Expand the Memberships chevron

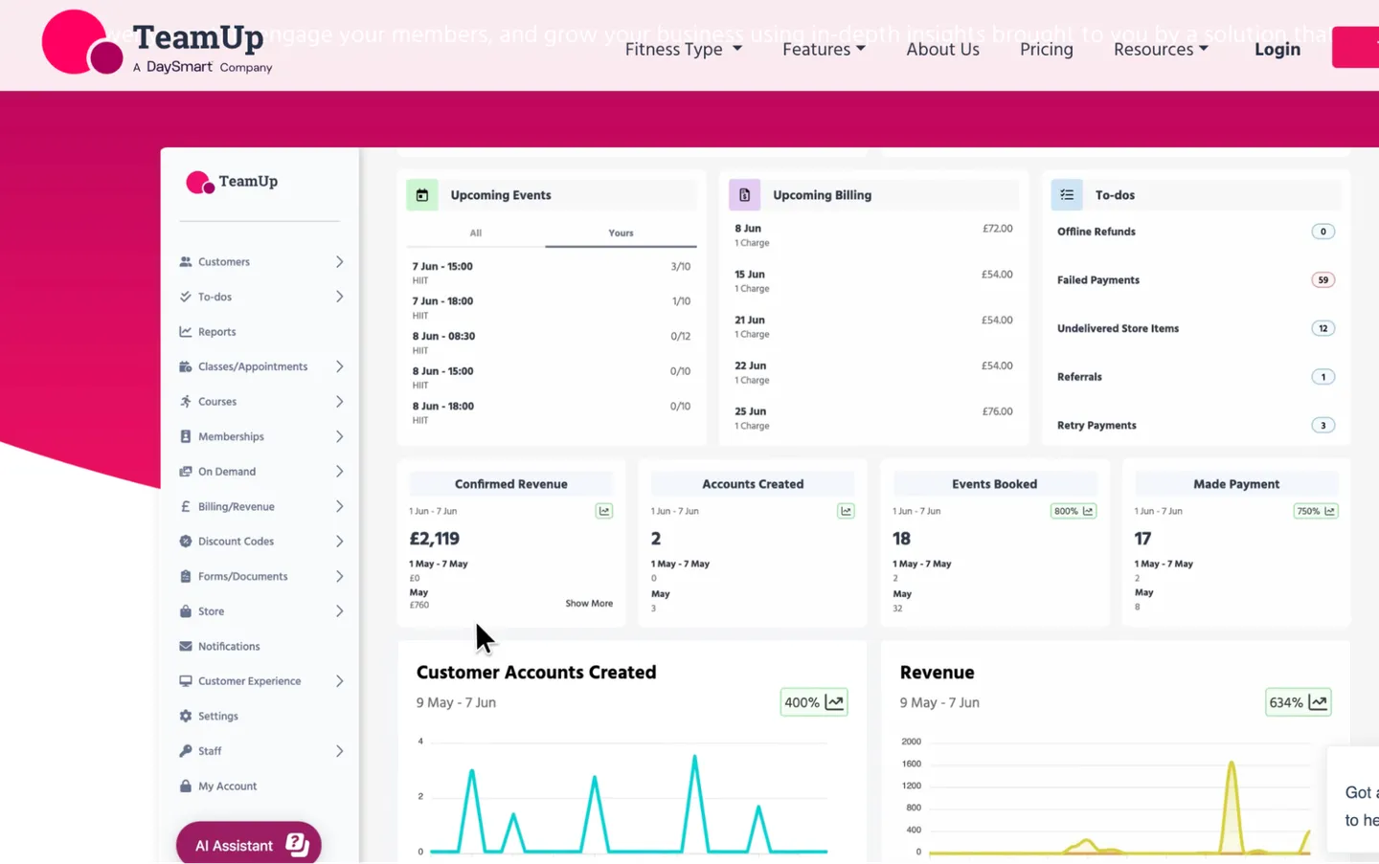tap(339, 436)
